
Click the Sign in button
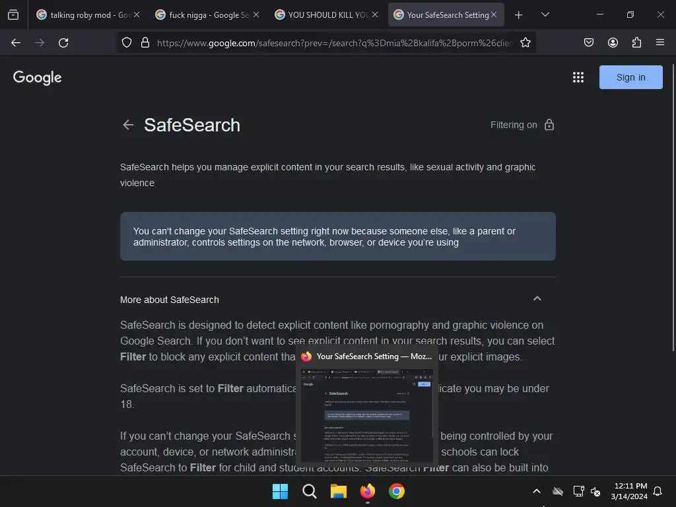coord(630,77)
